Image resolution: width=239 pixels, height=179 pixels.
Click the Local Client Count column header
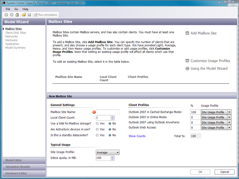(108, 79)
